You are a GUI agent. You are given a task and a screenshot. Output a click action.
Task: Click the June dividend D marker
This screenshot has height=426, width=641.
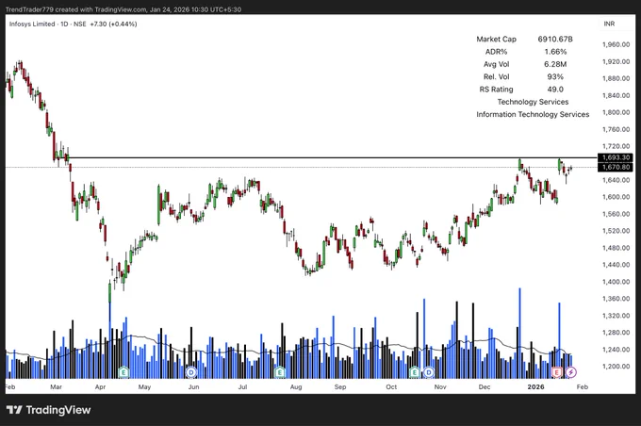(191, 372)
